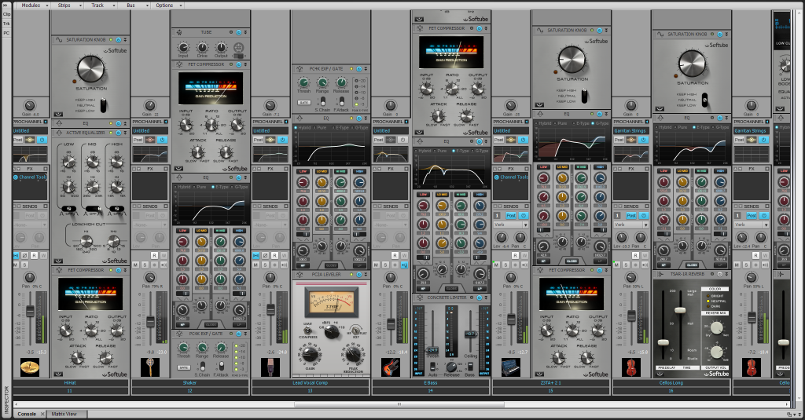Arm record on the Shaker track
805x420 pixels.
(155, 265)
